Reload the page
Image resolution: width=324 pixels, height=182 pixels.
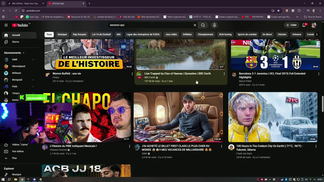(x=16, y=11)
